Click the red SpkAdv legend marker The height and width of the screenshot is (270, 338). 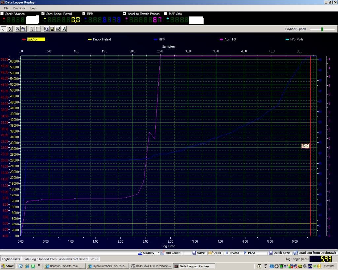pos(24,40)
